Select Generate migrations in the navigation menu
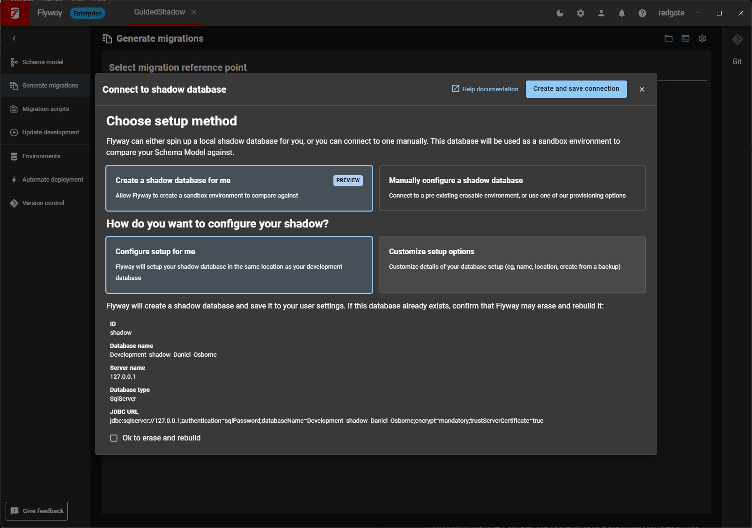 (x=50, y=85)
